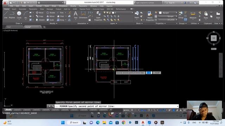Switch to the Output ribbon tab
Image resolution: width=225 pixels, height=126 pixels.
(x=58, y=9)
